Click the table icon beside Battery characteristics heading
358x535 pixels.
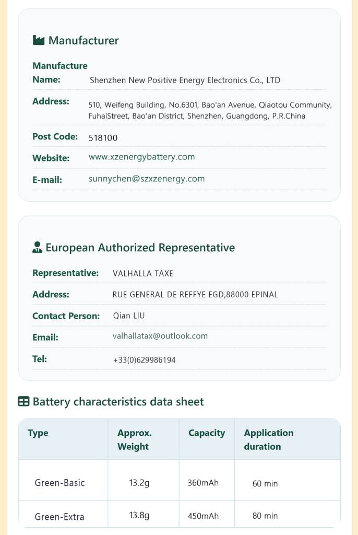point(23,402)
